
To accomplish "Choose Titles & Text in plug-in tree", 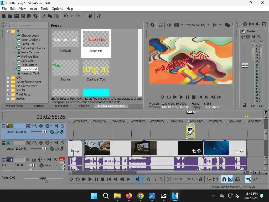I will [29, 69].
